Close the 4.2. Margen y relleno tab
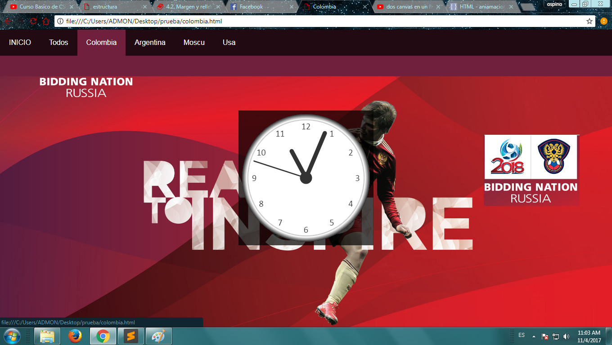Image resolution: width=612 pixels, height=345 pixels. pyautogui.click(x=218, y=7)
